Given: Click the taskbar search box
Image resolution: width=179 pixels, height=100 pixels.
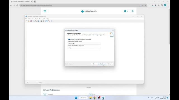Looking at the screenshot, I should [x=83, y=98].
